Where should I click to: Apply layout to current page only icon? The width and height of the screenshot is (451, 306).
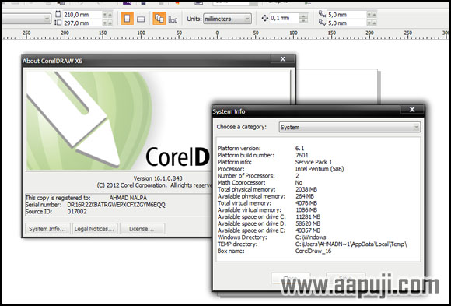coord(173,19)
